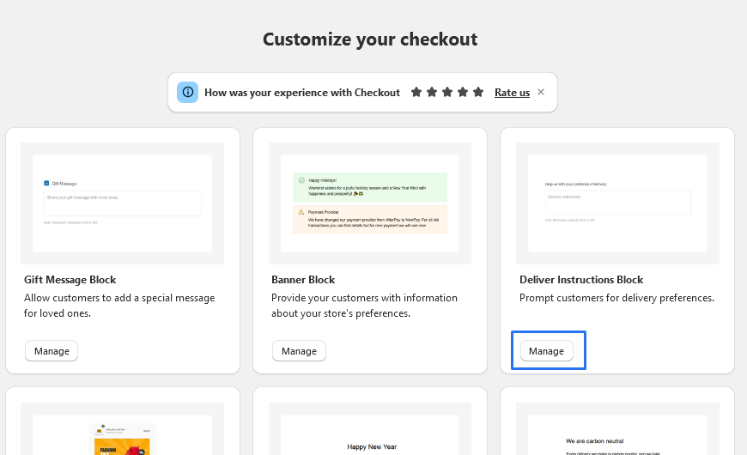Click the Payment Provider warning triangle icon
The image size is (747, 455).
click(301, 211)
